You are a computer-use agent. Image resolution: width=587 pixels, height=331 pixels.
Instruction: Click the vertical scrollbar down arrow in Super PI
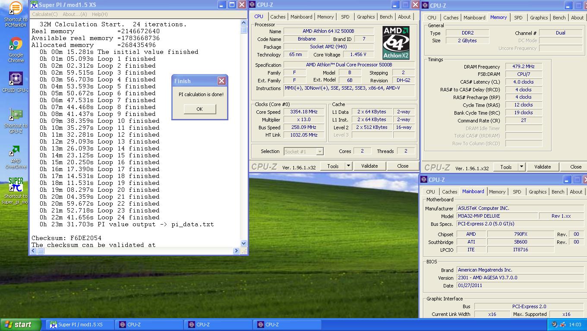coord(243,243)
